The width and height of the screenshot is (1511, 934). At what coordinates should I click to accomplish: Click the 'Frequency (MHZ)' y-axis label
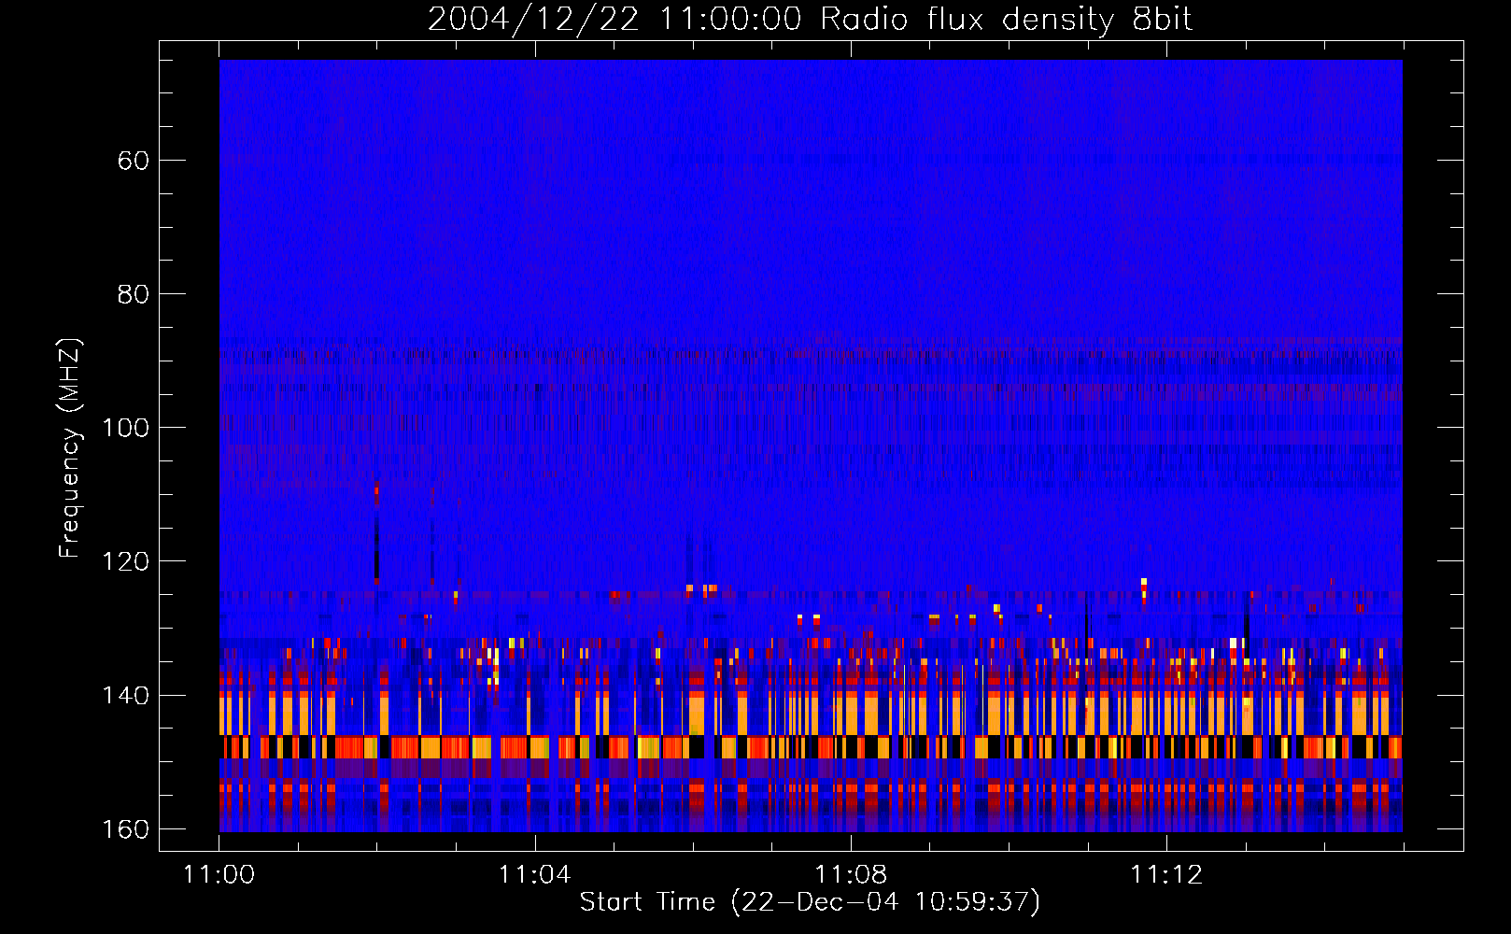pyautogui.click(x=70, y=448)
